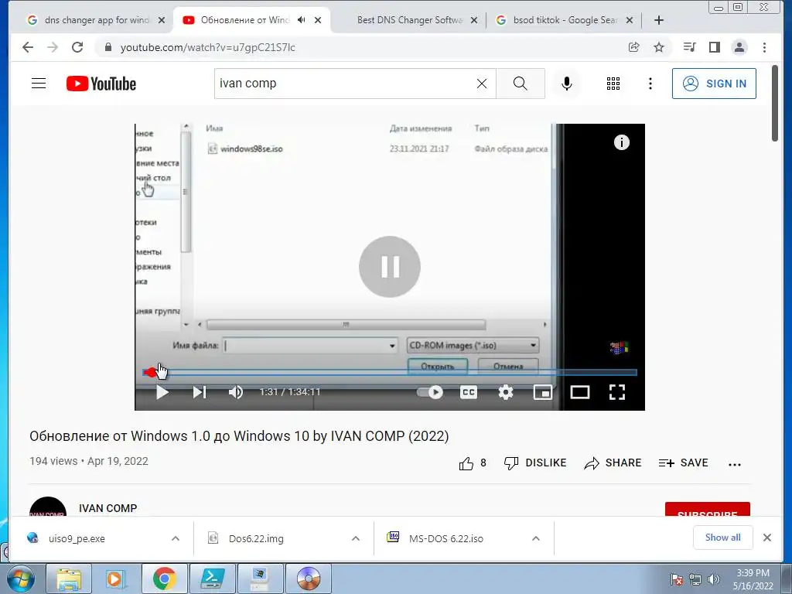The width and height of the screenshot is (792, 594).
Task: Open Chrome three-dot menu
Action: [x=765, y=47]
